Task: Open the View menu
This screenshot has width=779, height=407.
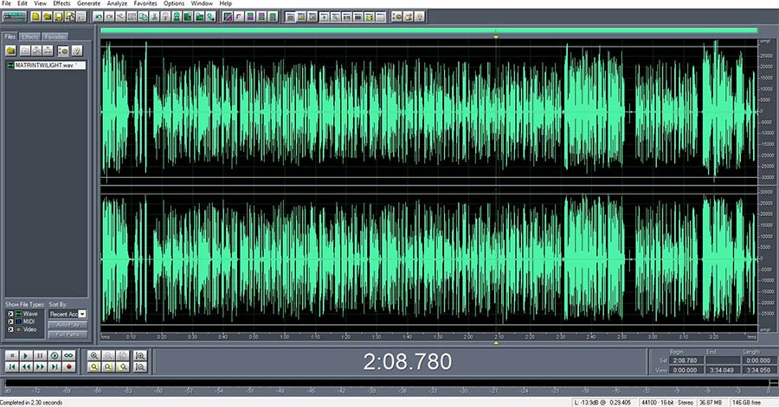Action: 40,3
